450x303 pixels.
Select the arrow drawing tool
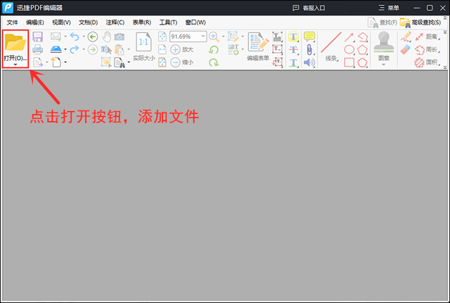point(349,37)
